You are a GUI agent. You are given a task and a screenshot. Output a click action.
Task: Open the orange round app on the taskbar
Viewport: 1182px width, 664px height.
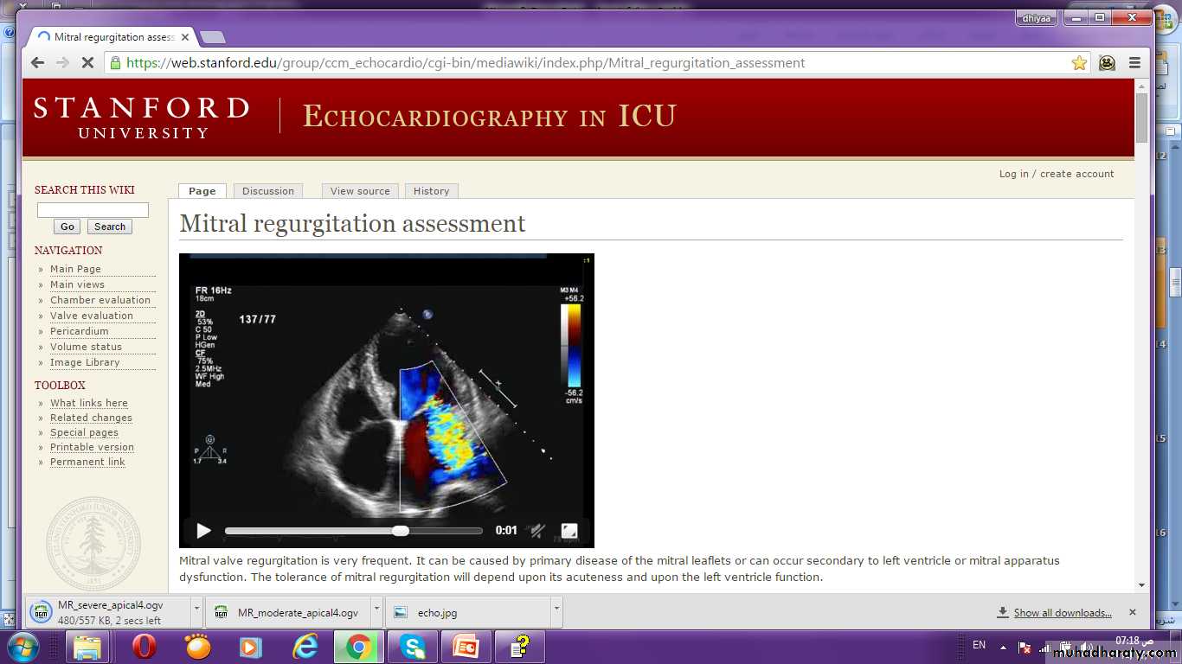pos(198,647)
